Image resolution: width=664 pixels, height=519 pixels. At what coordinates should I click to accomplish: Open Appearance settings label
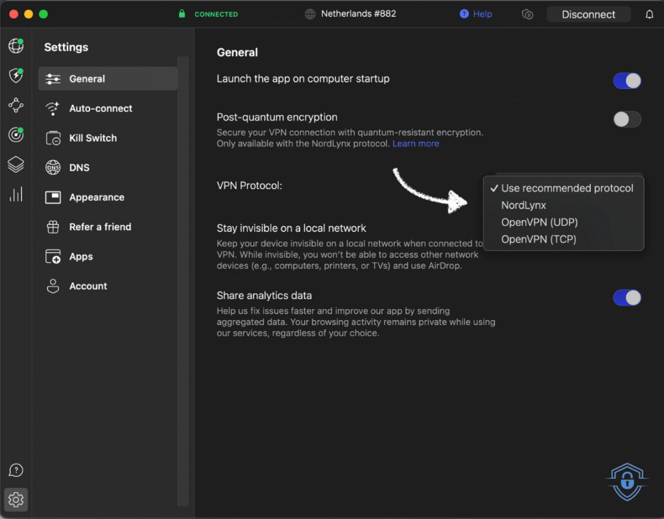[x=97, y=197]
